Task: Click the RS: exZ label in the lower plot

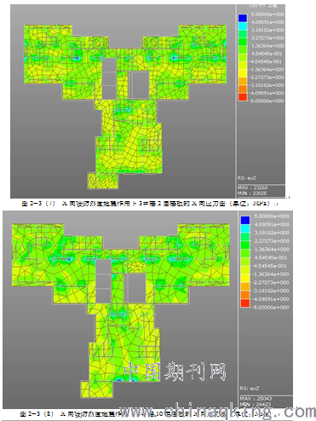Action: pos(250,388)
